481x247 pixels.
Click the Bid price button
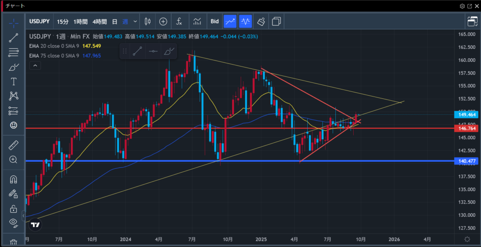point(215,22)
